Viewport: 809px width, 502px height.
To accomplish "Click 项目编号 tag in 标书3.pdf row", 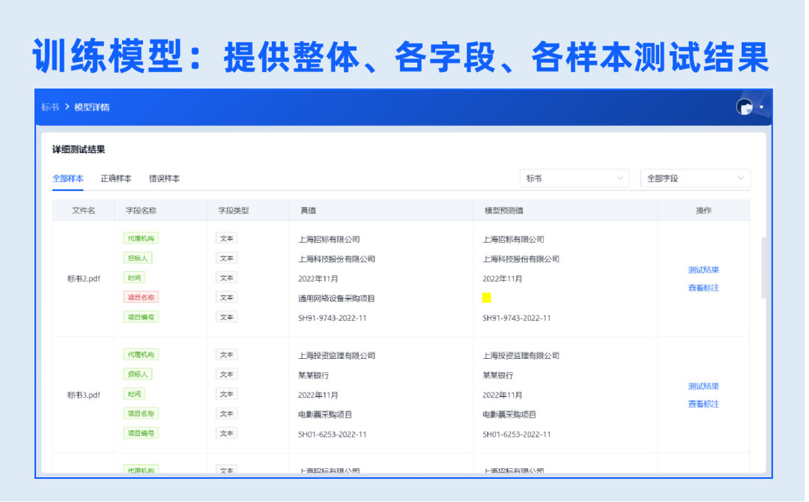I will [142, 435].
